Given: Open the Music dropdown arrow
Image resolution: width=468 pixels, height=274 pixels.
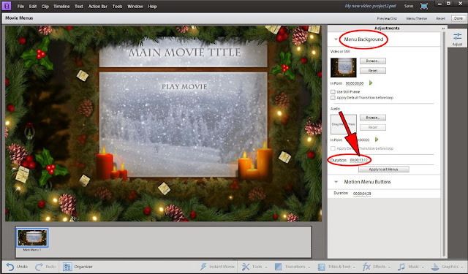Looking at the screenshot, I should [422, 267].
